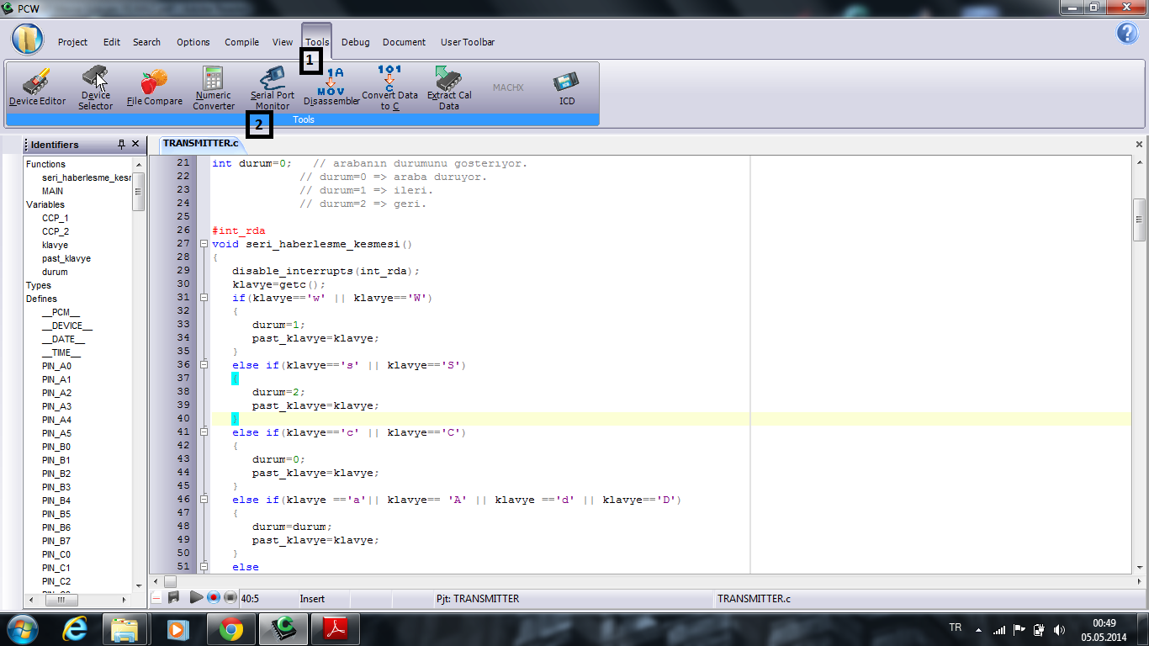Select the Functions node in Identifiers
Screen dimensions: 1149x646
(x=45, y=164)
